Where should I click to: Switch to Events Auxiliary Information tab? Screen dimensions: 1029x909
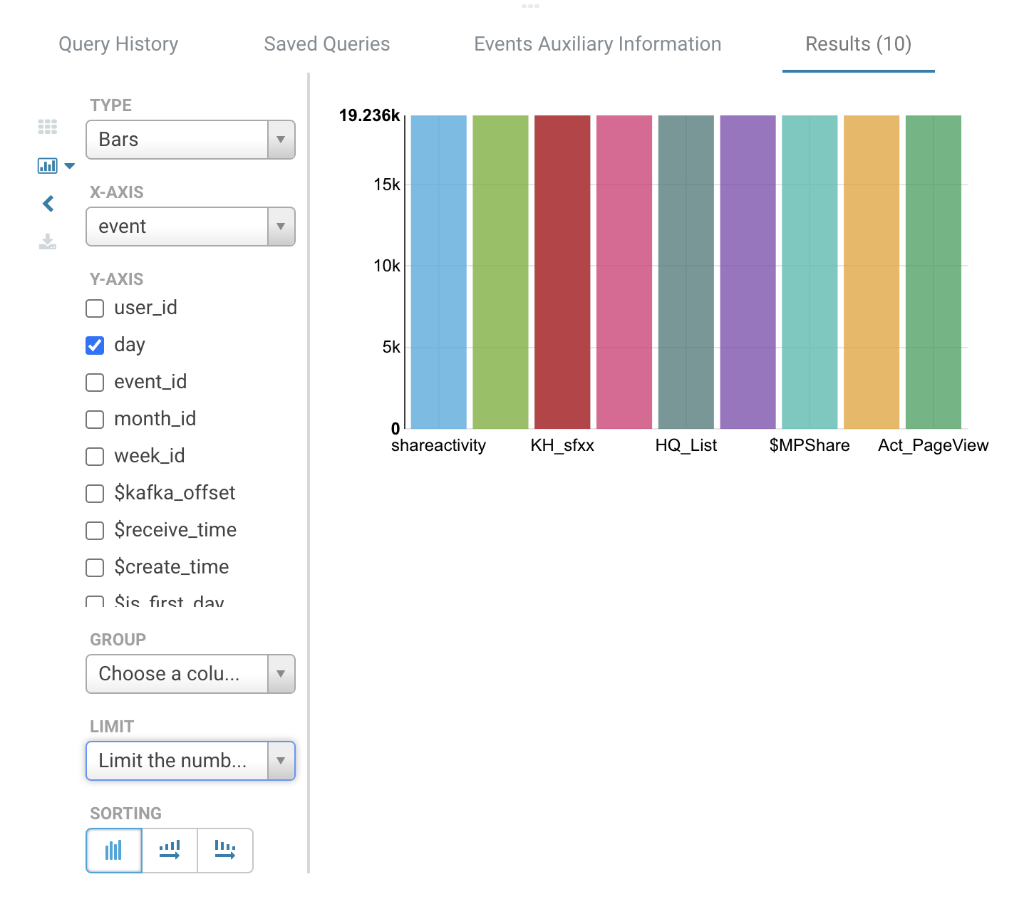(597, 44)
